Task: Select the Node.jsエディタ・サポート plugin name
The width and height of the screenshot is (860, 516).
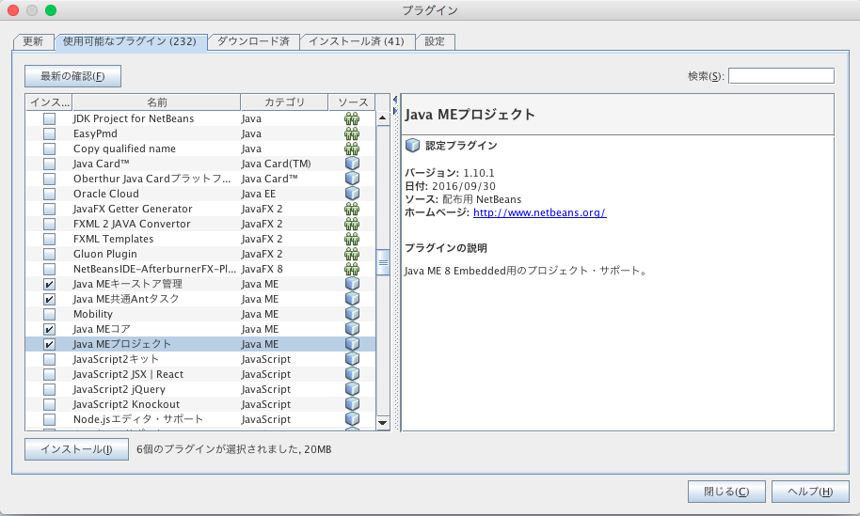Action: pyautogui.click(x=138, y=419)
